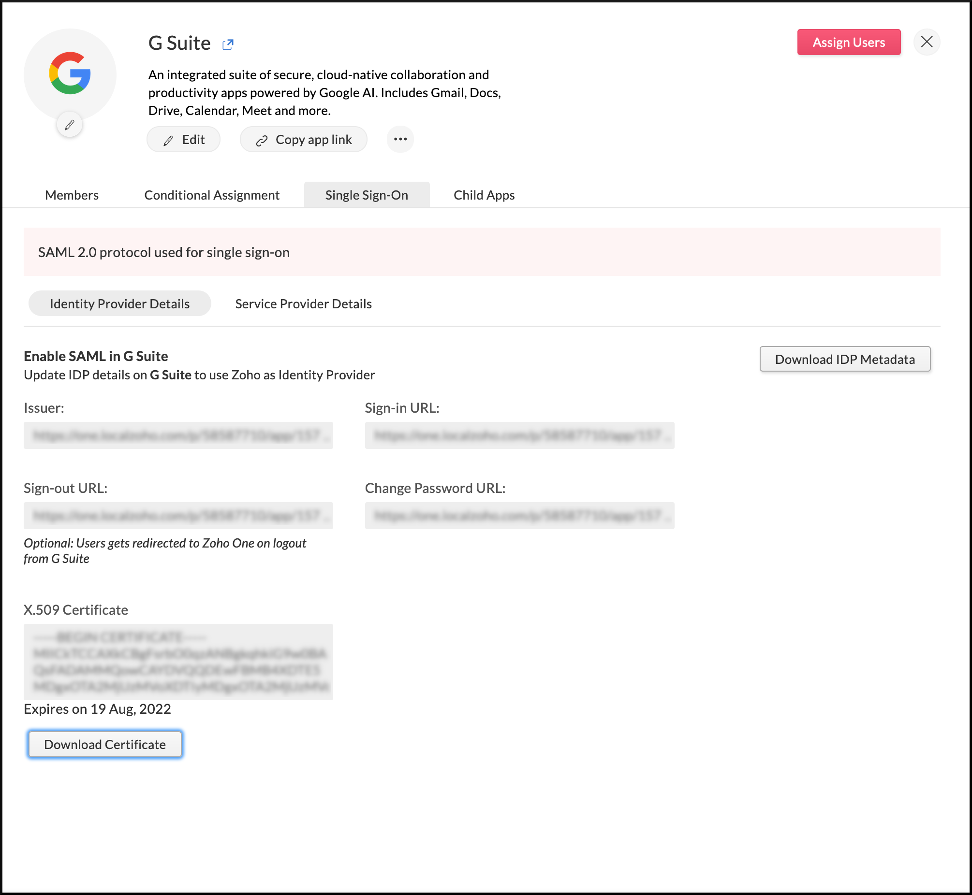The height and width of the screenshot is (895, 972).
Task: Click the Sign-out URL field
Action: click(178, 516)
